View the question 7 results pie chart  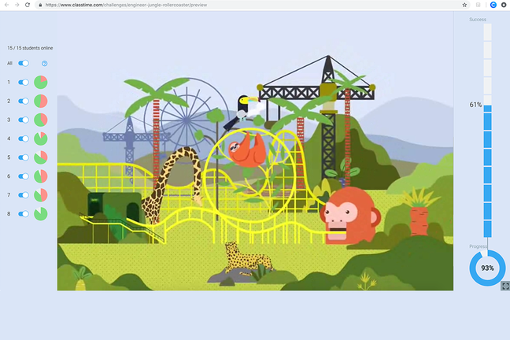coord(41,195)
